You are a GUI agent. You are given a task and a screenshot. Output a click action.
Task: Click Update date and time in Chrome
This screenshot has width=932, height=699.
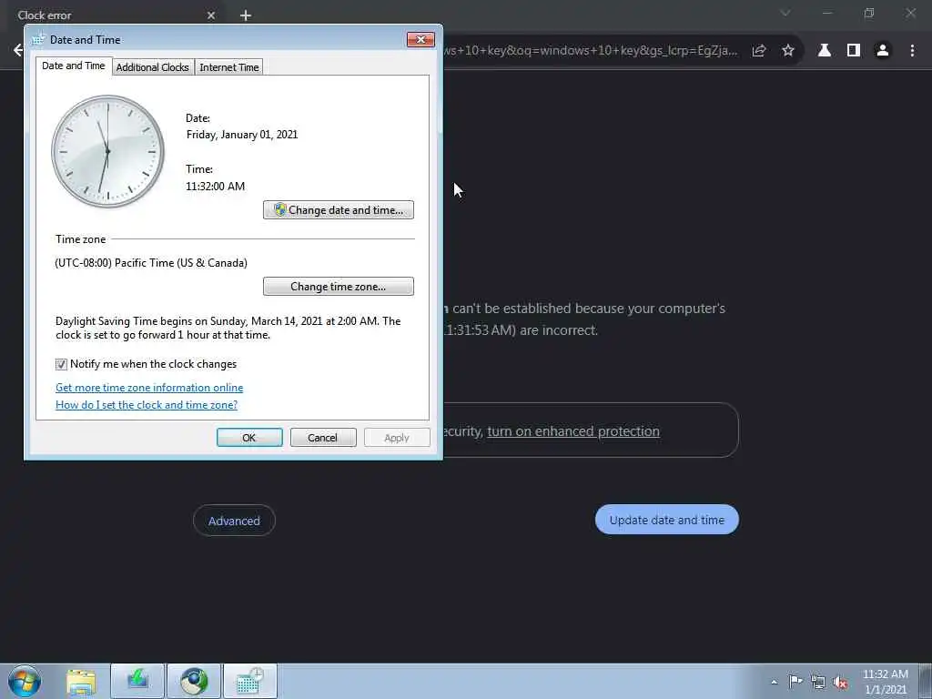tap(667, 520)
